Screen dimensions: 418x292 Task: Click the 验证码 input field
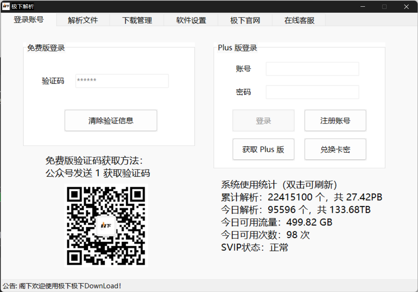tap(122, 81)
